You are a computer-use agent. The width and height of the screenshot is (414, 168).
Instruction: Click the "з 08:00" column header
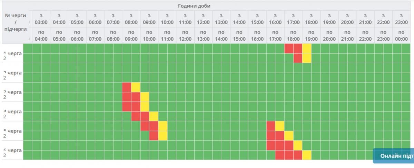[131, 19]
